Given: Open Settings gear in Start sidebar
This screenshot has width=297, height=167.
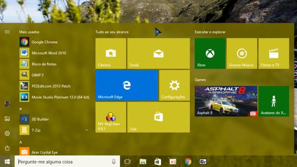Looking at the screenshot, I should click(7, 133).
